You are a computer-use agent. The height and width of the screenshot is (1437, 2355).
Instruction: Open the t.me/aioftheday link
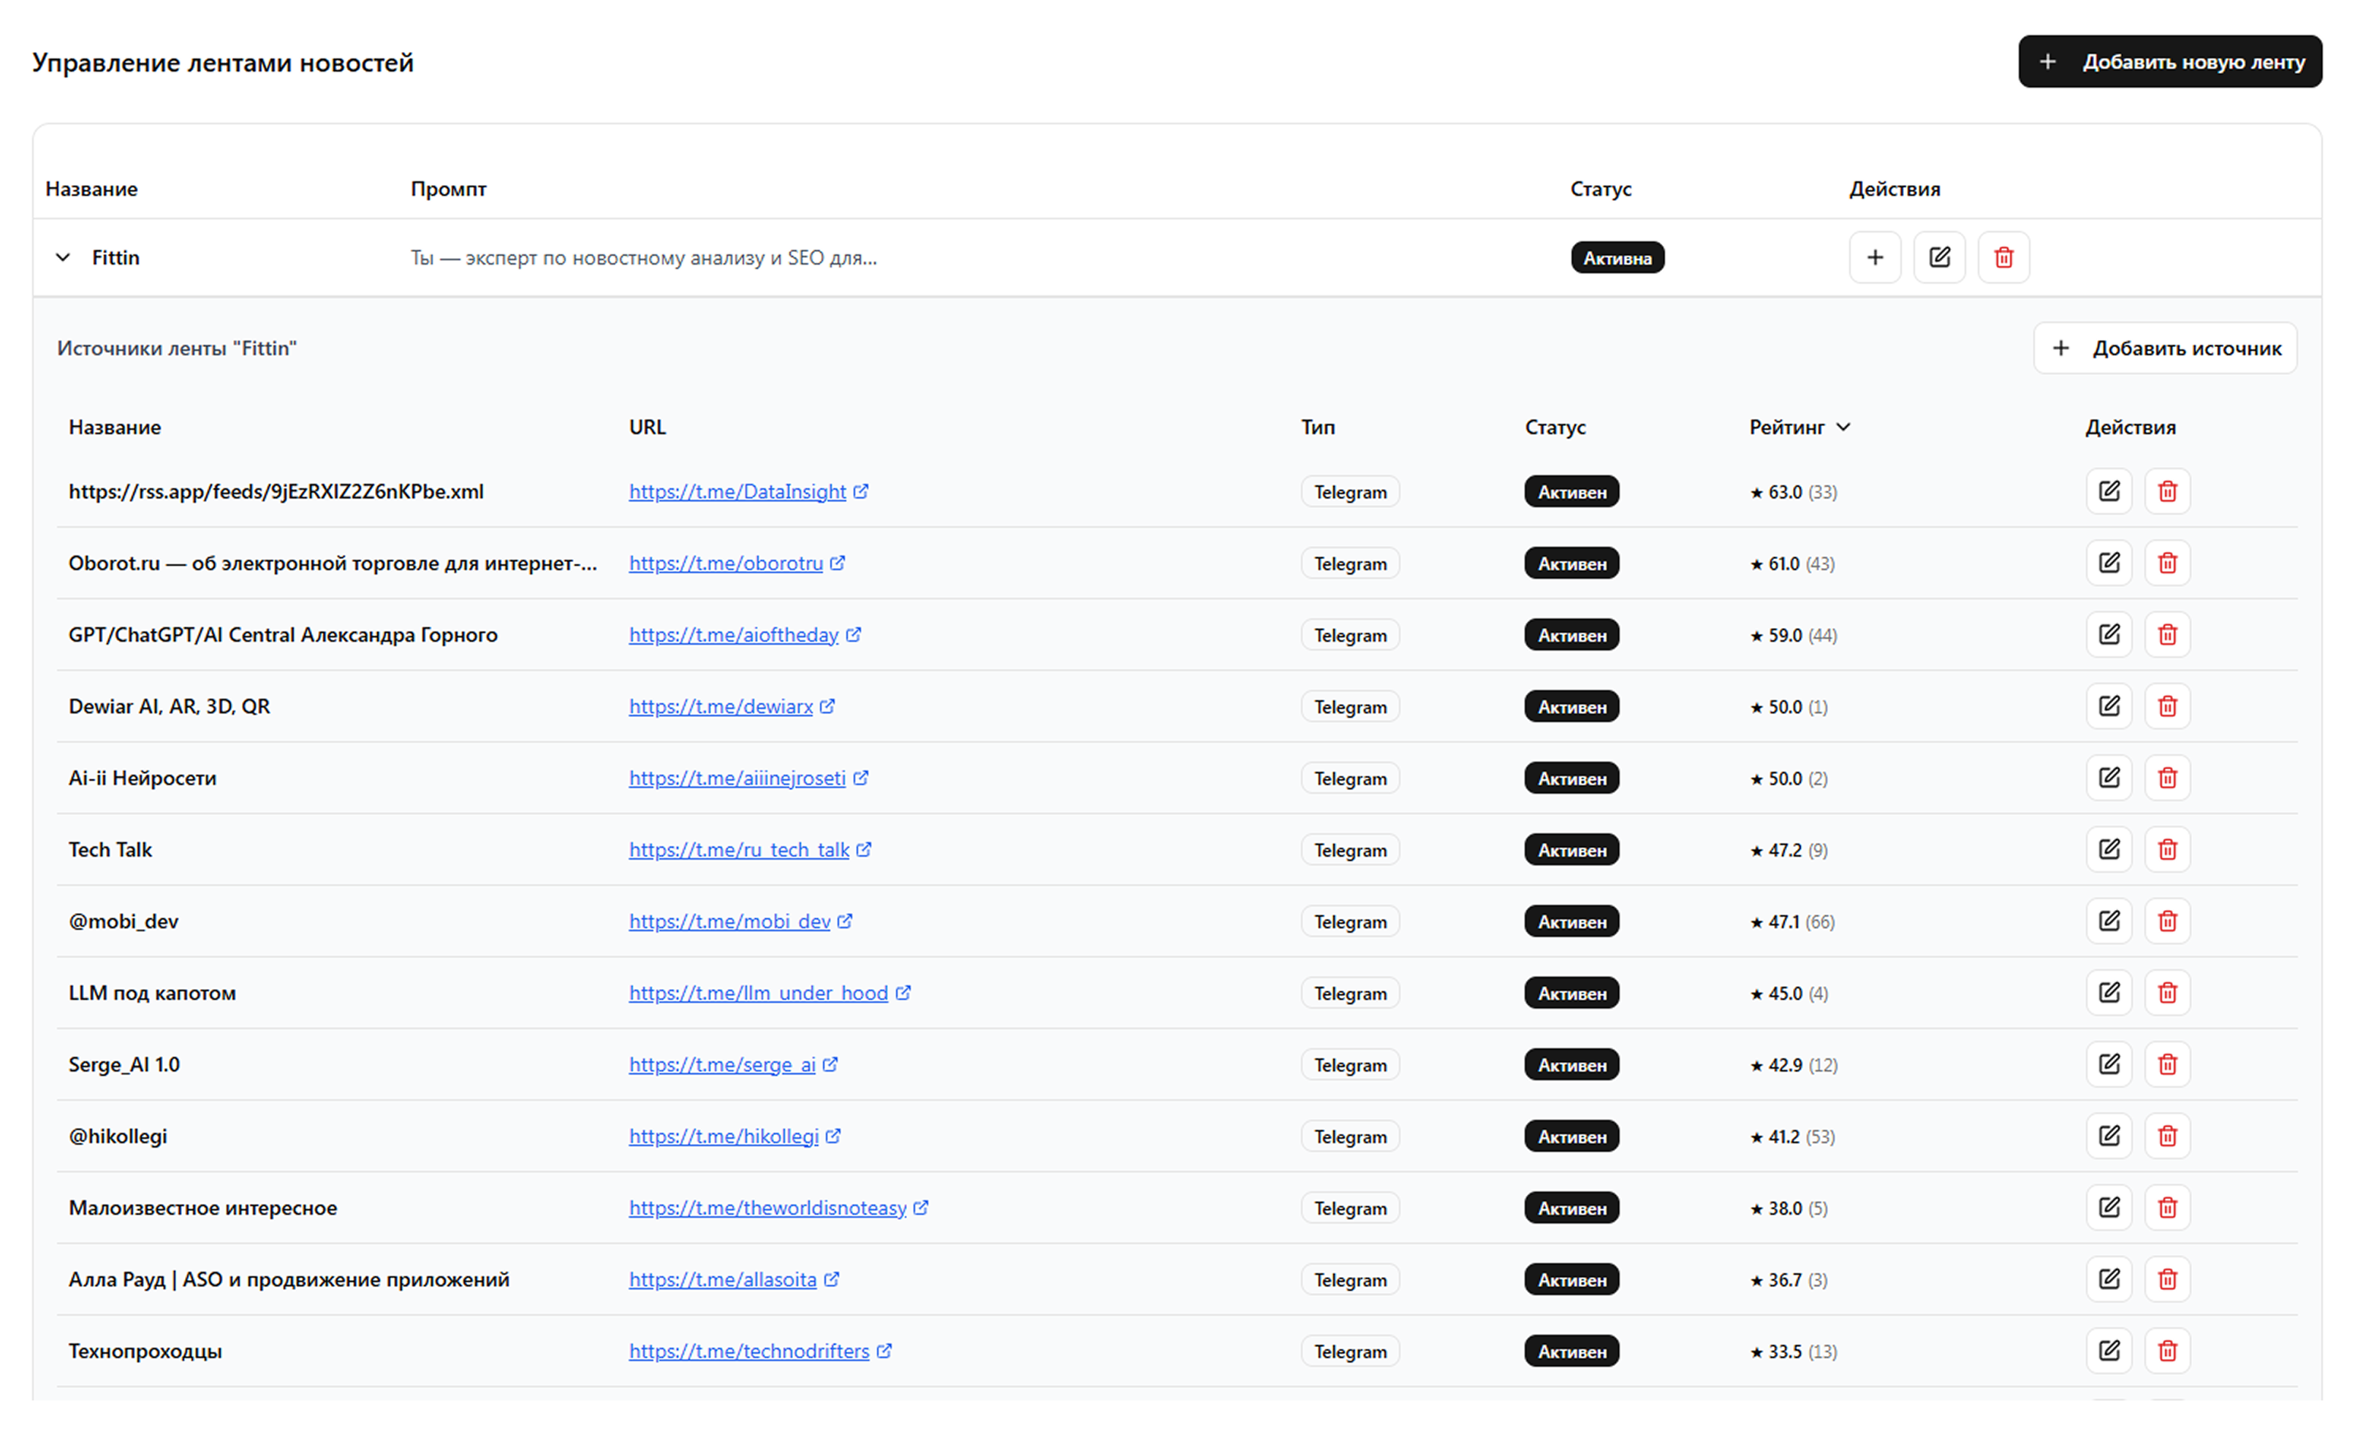(733, 635)
